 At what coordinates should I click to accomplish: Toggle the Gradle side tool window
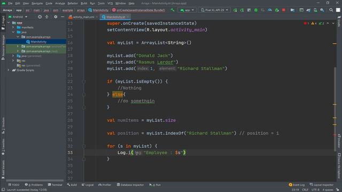pyautogui.click(x=339, y=21)
